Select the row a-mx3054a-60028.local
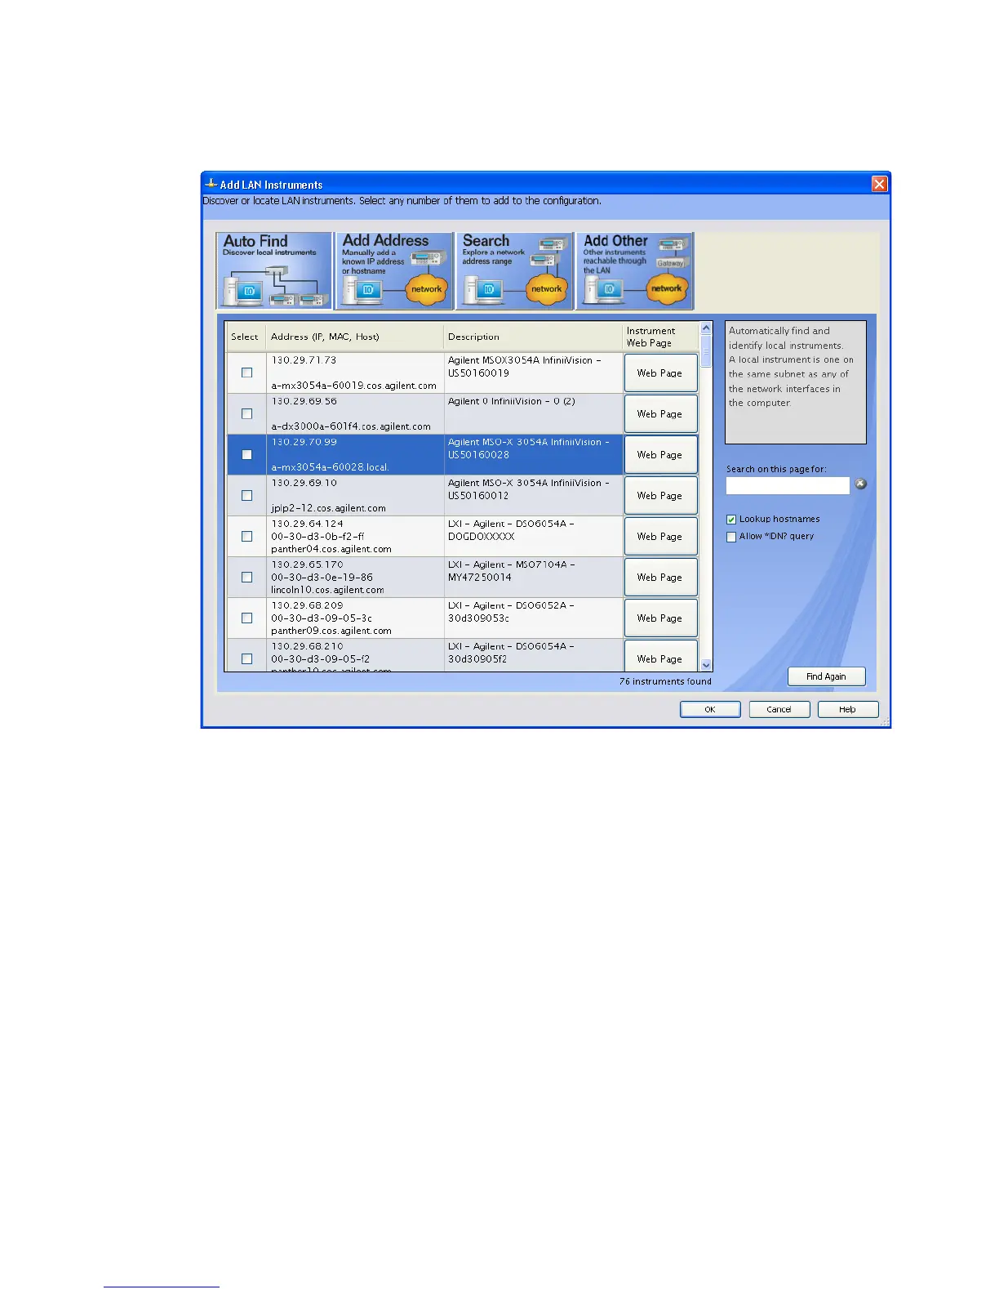Image resolution: width=999 pixels, height=1294 pixels. point(425,454)
